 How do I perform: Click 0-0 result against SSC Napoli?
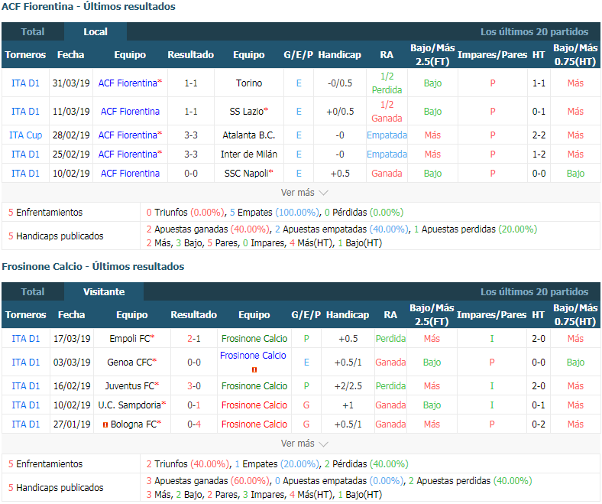coord(191,174)
